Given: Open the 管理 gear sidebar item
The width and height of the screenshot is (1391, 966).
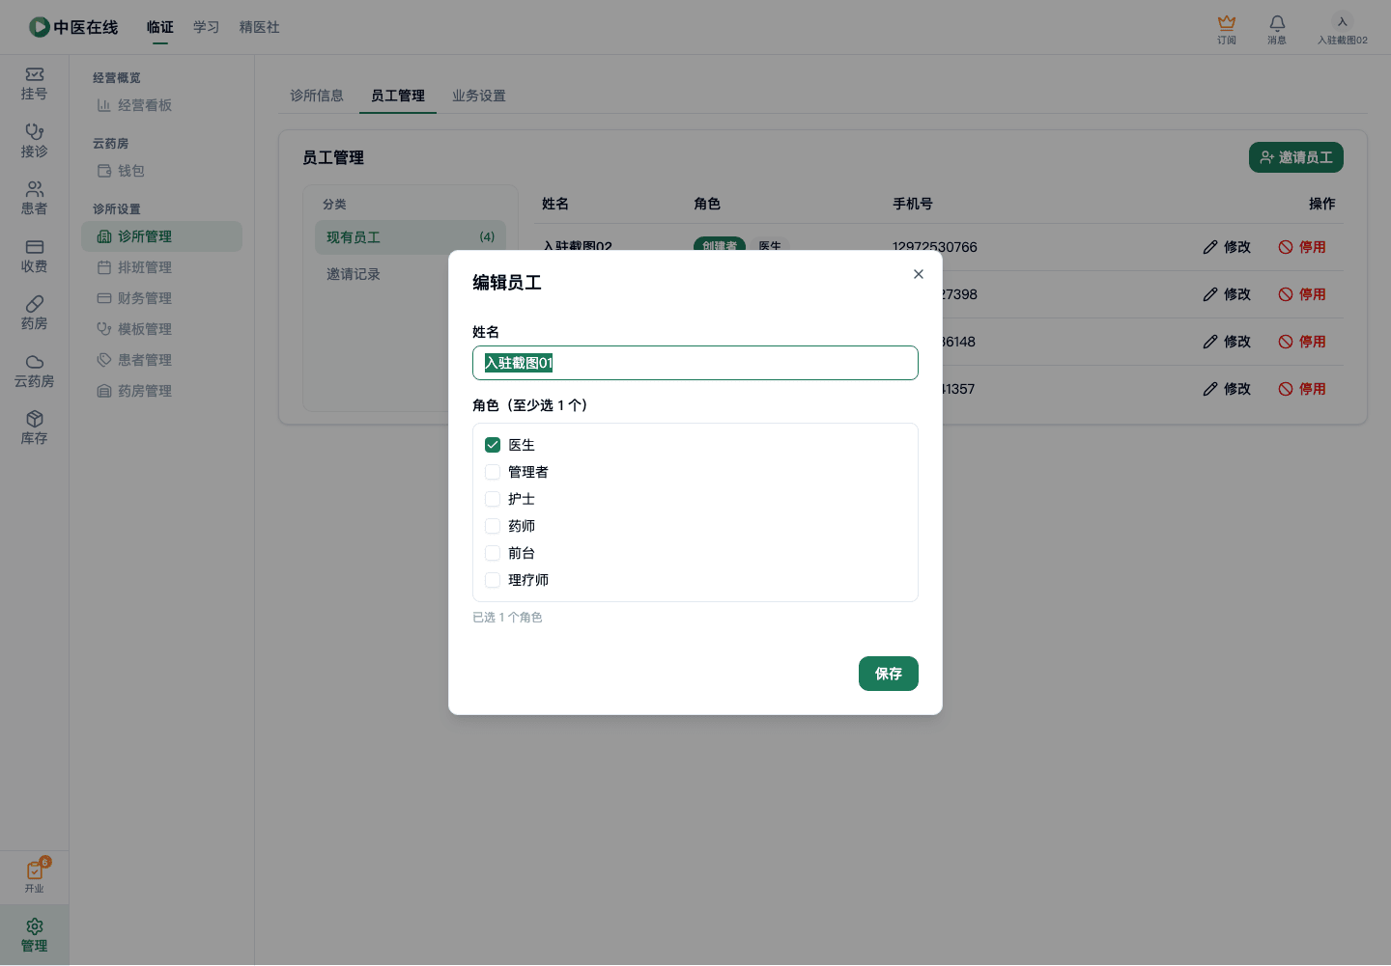Looking at the screenshot, I should point(34,935).
